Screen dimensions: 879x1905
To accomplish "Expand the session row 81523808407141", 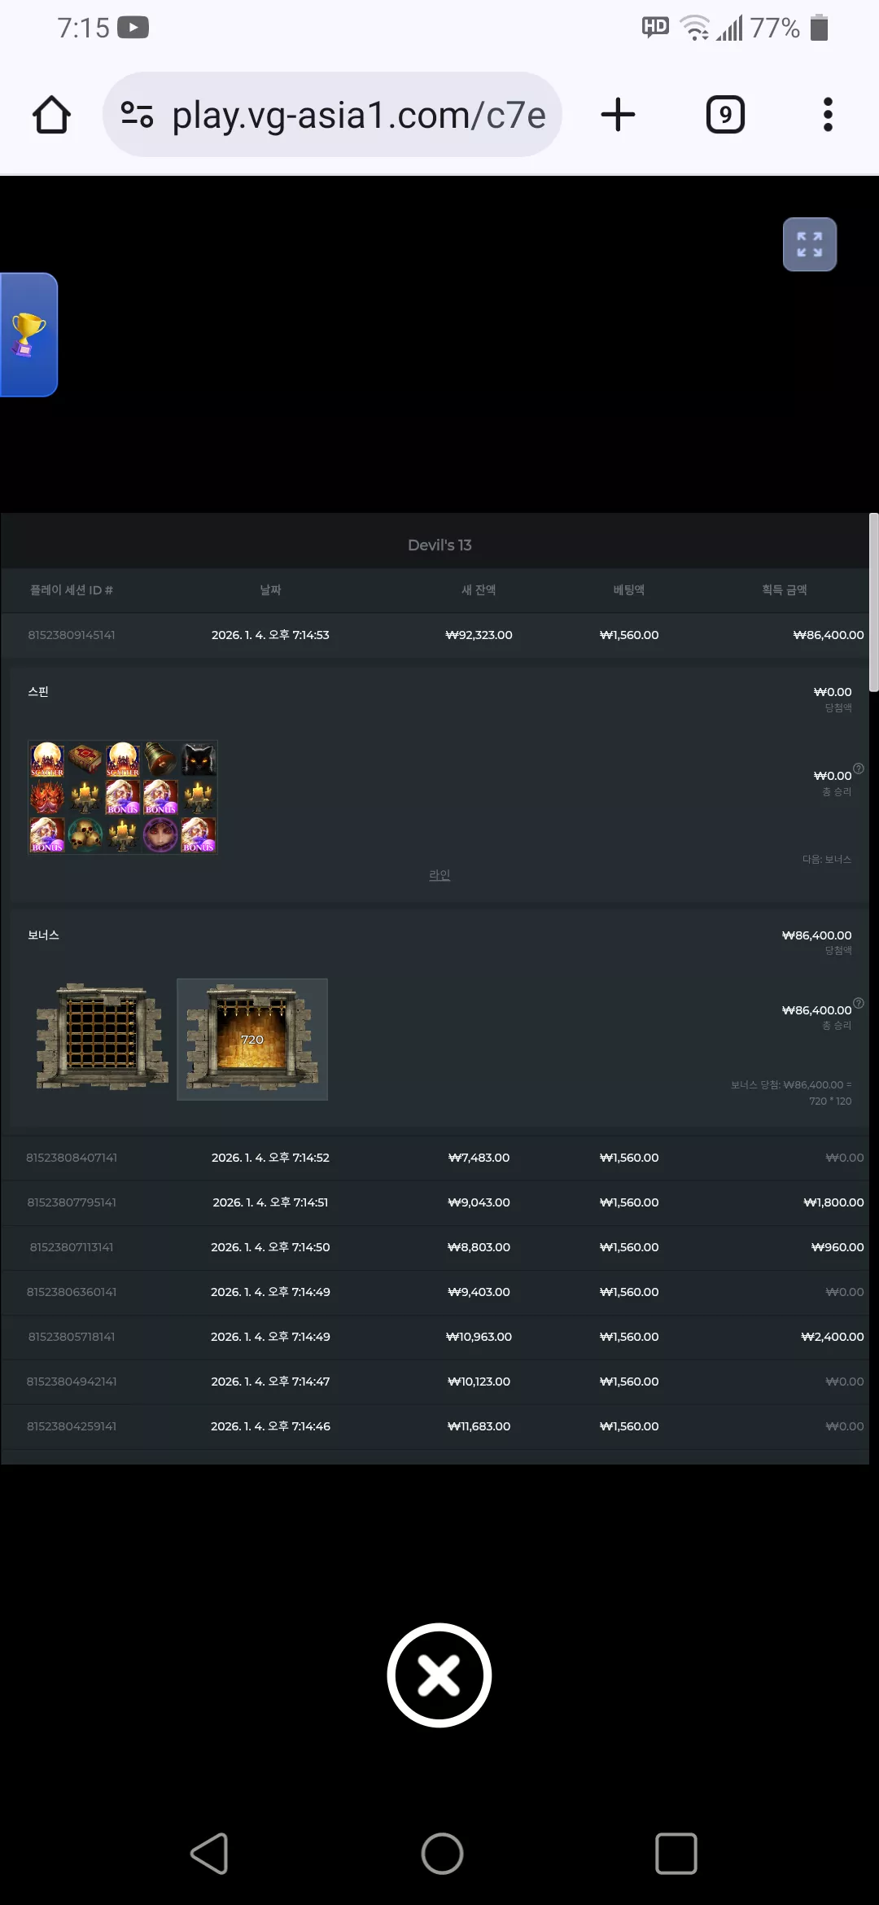I will [435, 1158].
